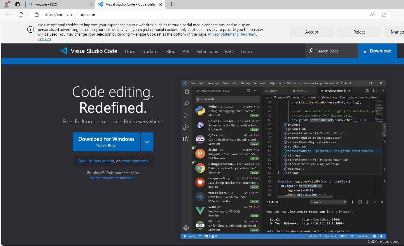Open the Insiders edition link
This screenshot has height=246, width=404.
(101, 161)
